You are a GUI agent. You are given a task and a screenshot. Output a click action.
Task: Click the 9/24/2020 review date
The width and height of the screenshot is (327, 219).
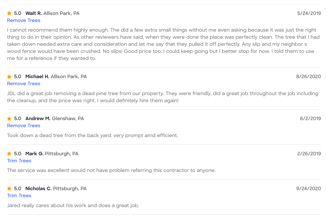[x=309, y=188]
